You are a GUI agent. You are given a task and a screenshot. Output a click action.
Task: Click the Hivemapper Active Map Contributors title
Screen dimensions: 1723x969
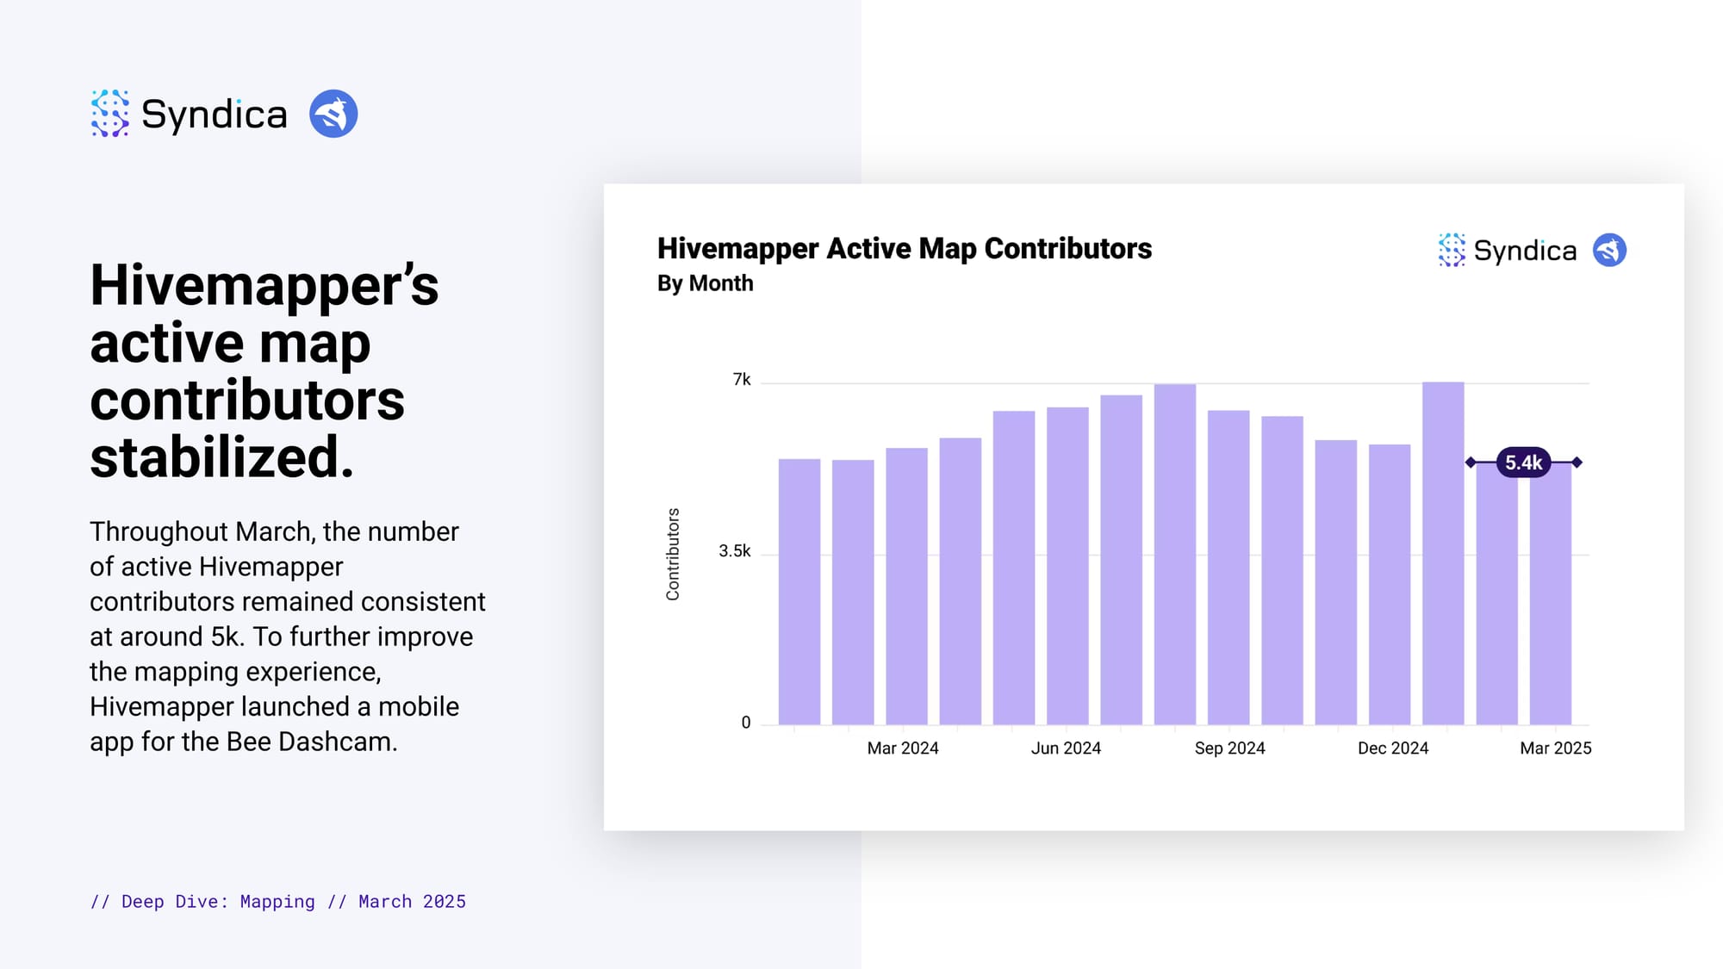(x=904, y=249)
